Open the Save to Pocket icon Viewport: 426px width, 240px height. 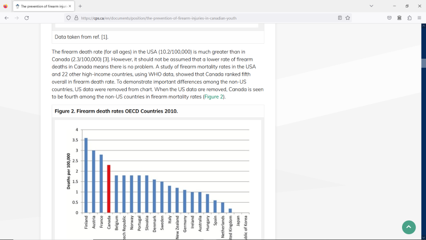coord(389,18)
